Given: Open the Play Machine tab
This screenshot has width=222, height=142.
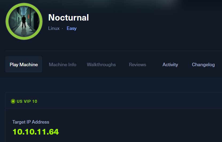Looking at the screenshot, I should (24, 65).
